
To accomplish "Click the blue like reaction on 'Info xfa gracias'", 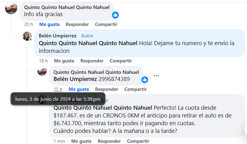I will pyautogui.click(x=115, y=15).
